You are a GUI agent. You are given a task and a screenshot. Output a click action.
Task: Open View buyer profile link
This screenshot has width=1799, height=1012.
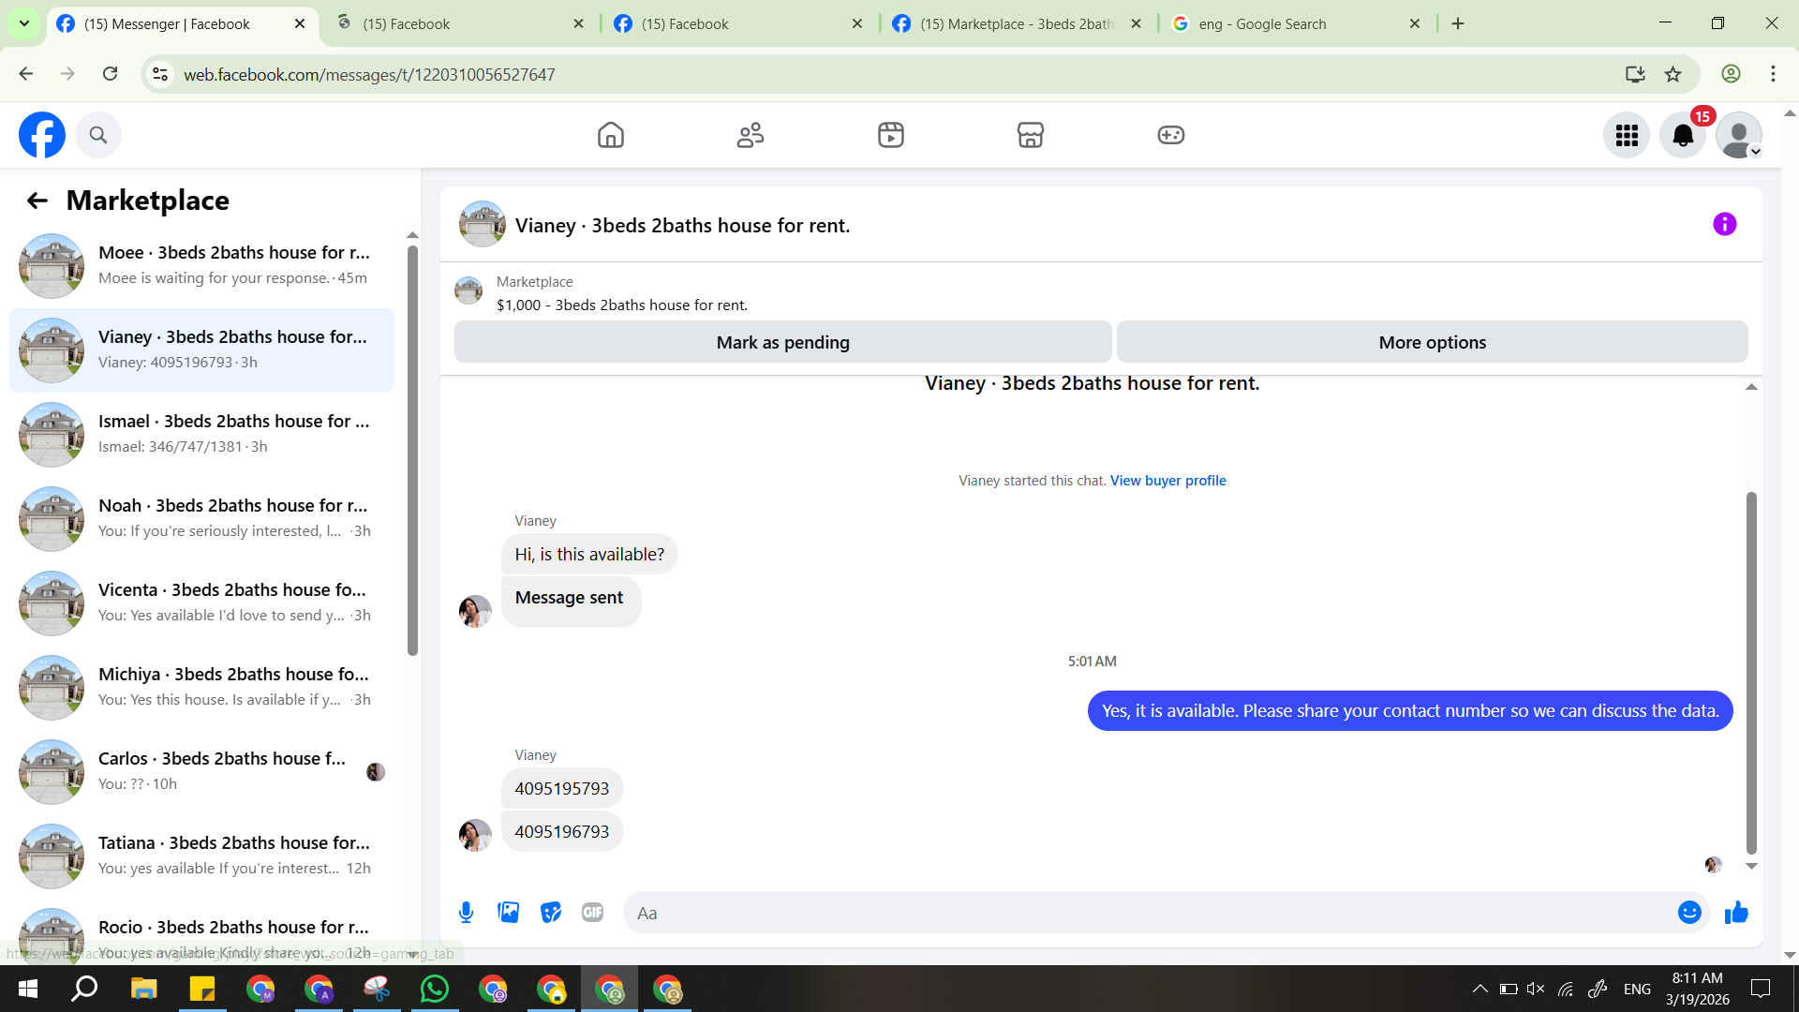[1167, 481]
